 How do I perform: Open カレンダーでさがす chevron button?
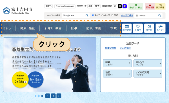pyautogui.click(x=148, y=63)
